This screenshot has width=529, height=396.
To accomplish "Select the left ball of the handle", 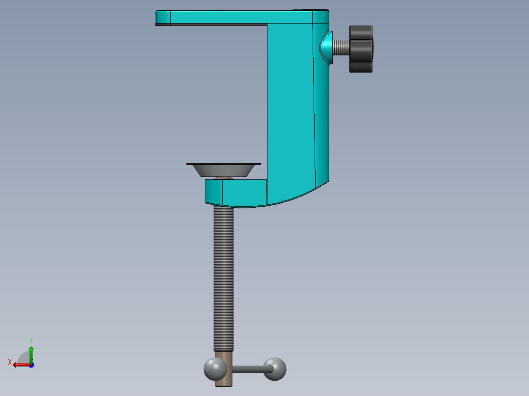I will click(215, 369).
